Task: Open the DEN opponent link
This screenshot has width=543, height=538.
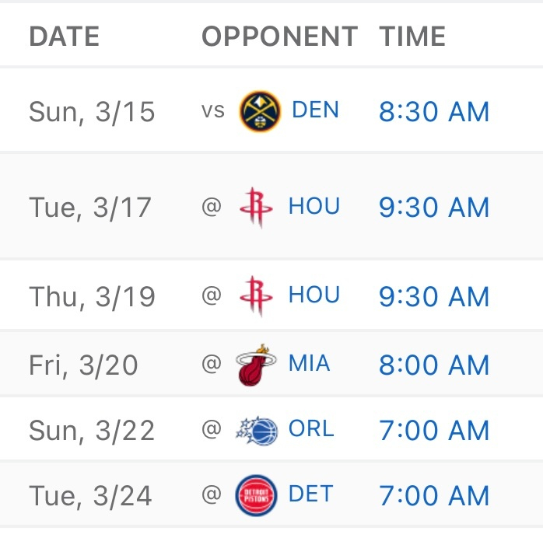Action: 315,110
